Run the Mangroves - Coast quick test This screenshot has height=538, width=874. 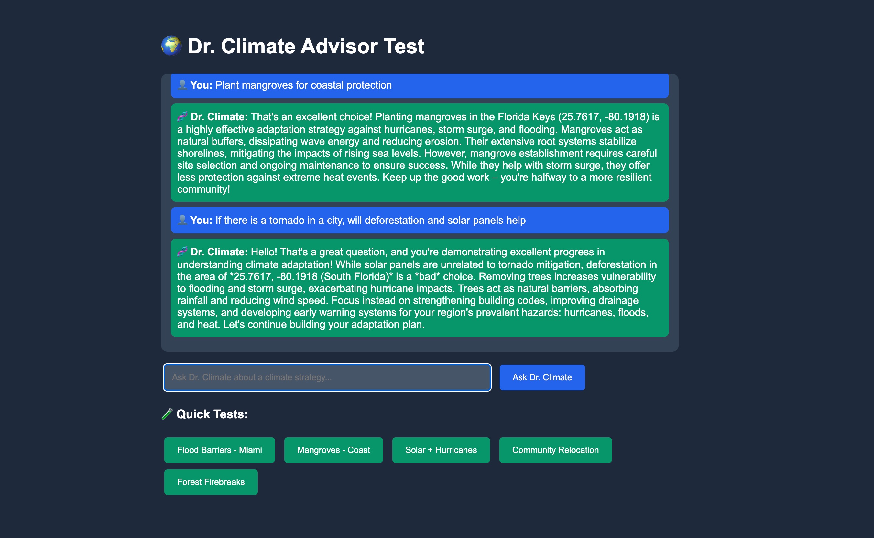[333, 450]
